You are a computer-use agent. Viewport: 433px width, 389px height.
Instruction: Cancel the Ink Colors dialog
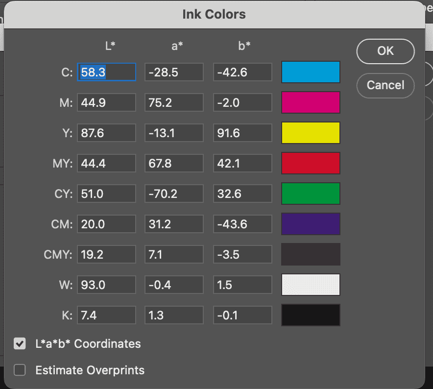tap(385, 85)
